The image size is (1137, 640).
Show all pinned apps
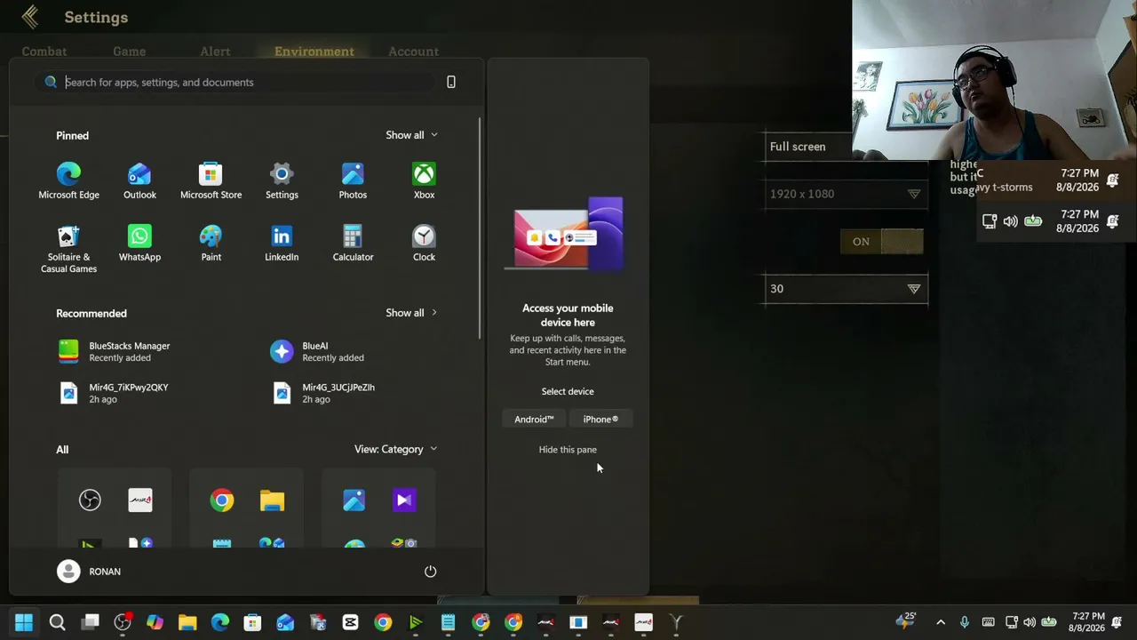coord(411,135)
